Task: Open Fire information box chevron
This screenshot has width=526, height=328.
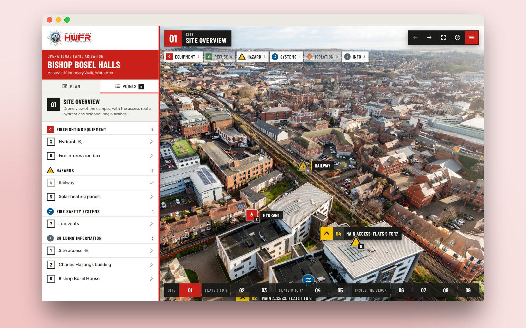Action: 151,156
